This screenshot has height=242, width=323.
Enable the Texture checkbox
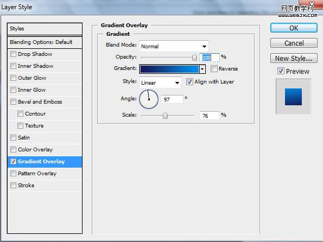[20, 126]
